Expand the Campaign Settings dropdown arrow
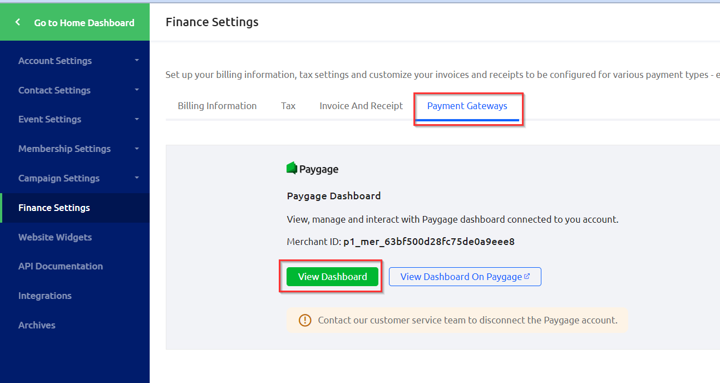The image size is (720, 383). 137,178
